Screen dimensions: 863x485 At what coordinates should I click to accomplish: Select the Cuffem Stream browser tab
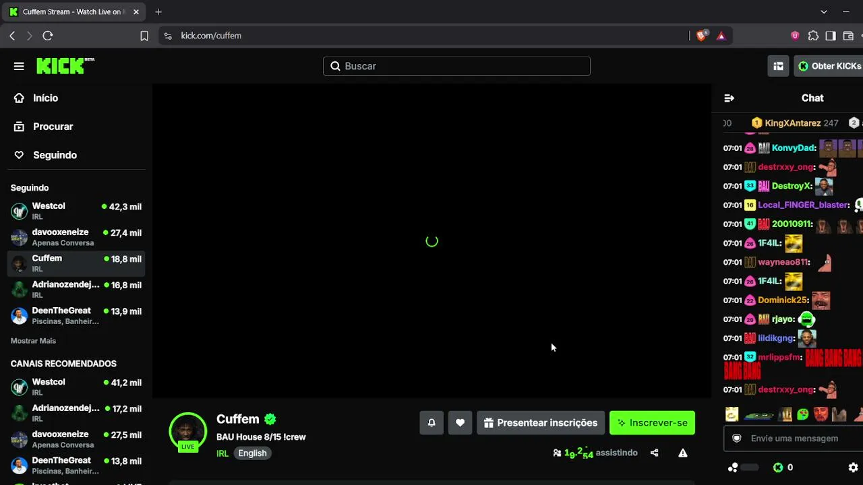pyautogui.click(x=74, y=12)
